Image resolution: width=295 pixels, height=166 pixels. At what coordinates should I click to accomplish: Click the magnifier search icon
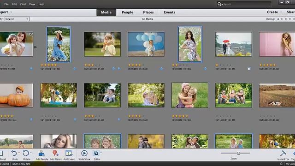tap(219, 4)
